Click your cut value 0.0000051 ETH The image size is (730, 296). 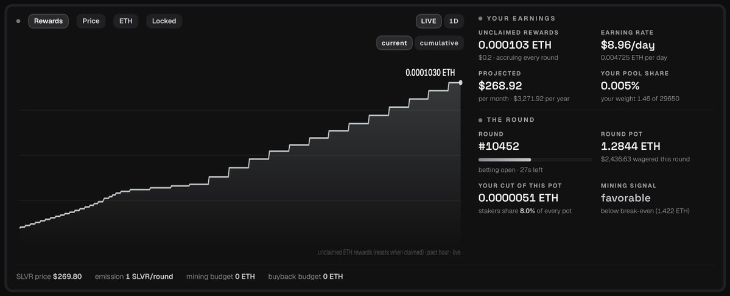tap(518, 198)
